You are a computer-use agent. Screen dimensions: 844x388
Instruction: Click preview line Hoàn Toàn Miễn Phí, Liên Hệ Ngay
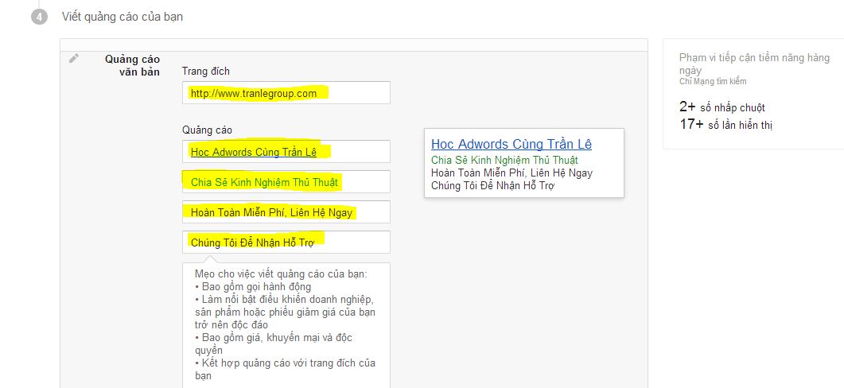coord(512,173)
